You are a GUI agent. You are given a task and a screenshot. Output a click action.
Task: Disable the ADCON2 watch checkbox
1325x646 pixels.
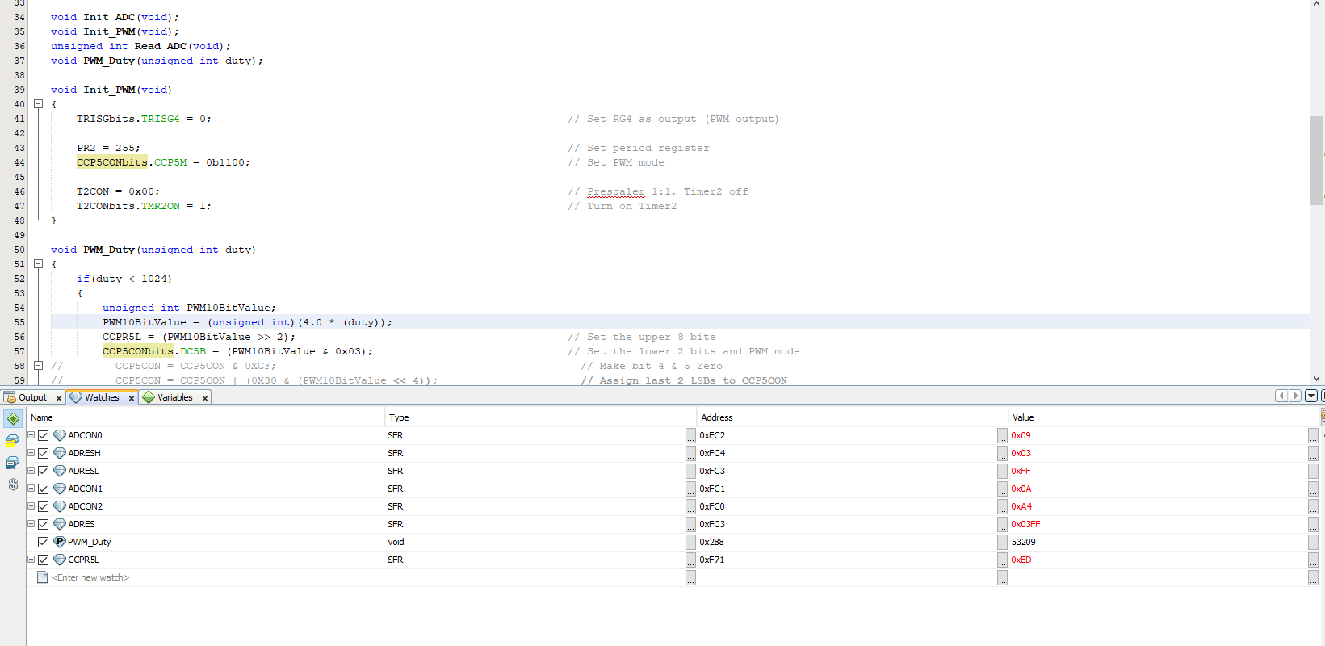click(44, 506)
